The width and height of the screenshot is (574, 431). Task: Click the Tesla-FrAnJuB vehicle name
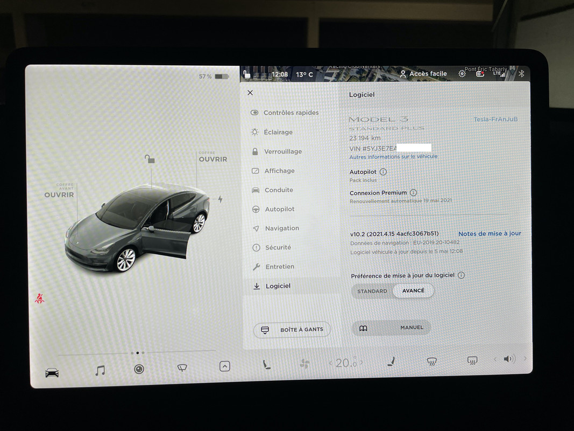[x=495, y=119]
